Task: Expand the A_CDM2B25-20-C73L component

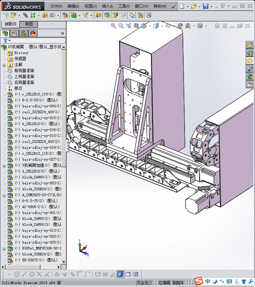Action: click(4, 196)
